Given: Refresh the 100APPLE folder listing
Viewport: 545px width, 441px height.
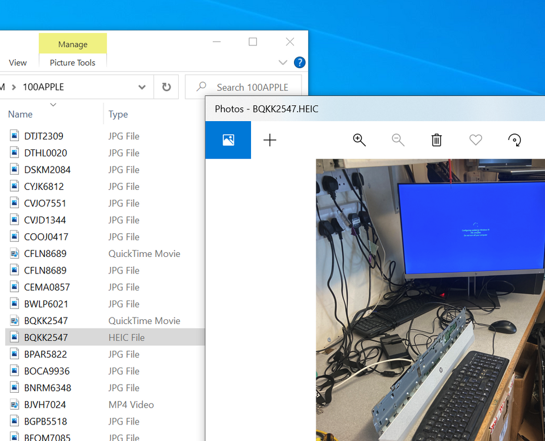Looking at the screenshot, I should 166,87.
